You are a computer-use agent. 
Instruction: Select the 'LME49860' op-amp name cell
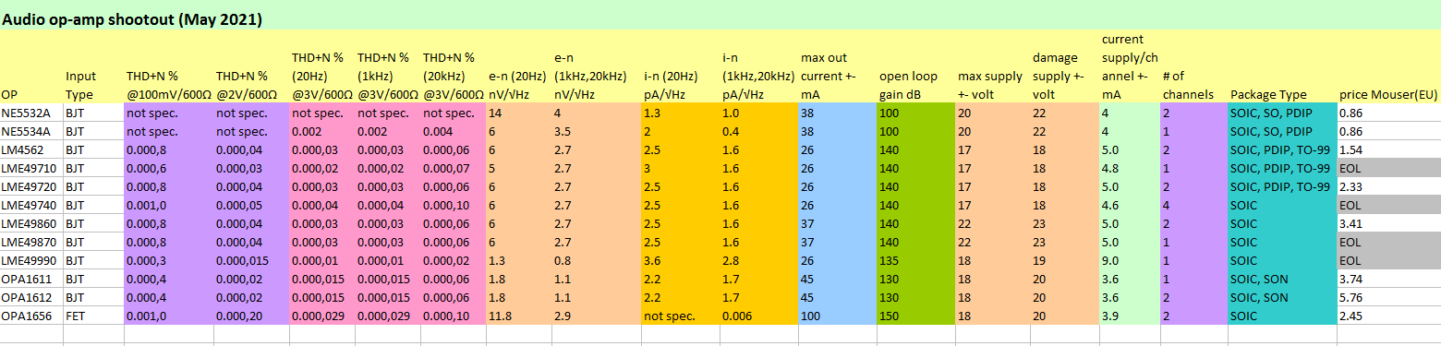tap(31, 222)
